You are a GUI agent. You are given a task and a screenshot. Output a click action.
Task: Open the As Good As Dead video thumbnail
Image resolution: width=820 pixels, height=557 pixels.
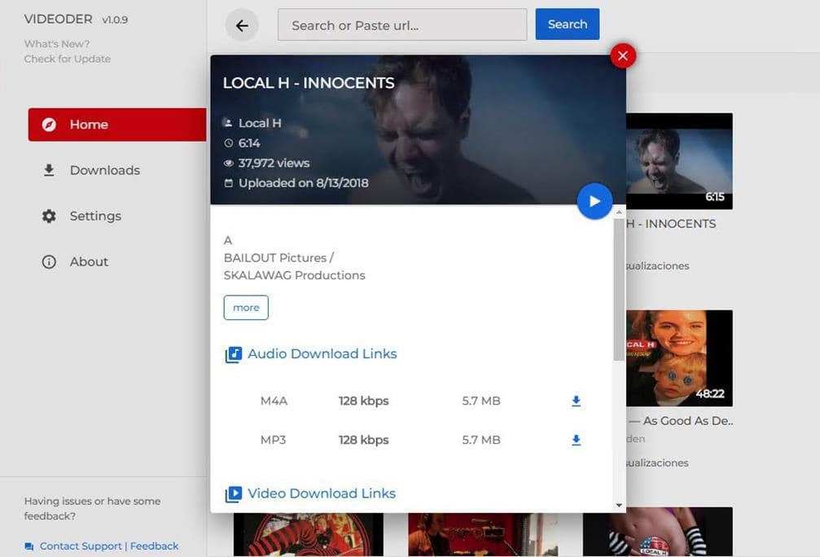(x=679, y=358)
